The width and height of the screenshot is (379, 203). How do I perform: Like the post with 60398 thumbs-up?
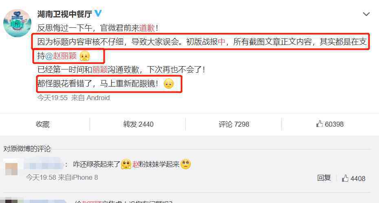[330, 124]
